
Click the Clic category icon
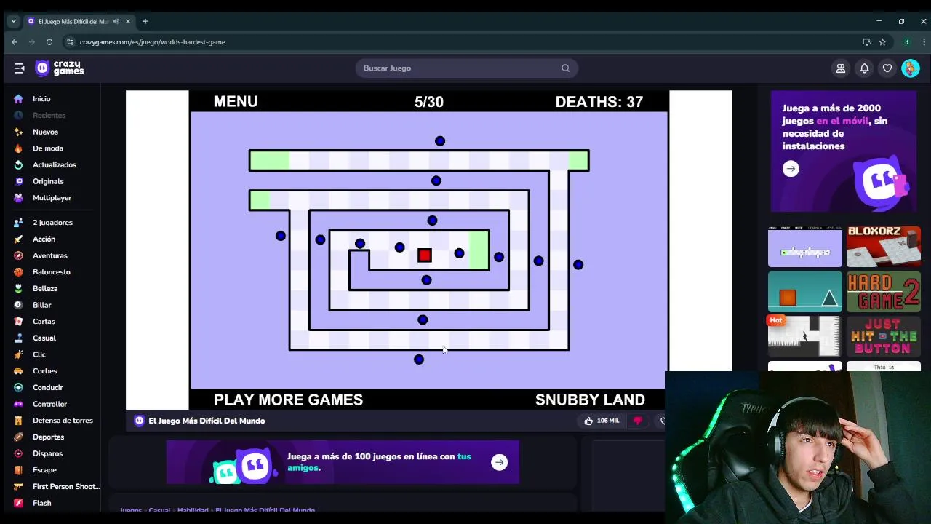(18, 354)
